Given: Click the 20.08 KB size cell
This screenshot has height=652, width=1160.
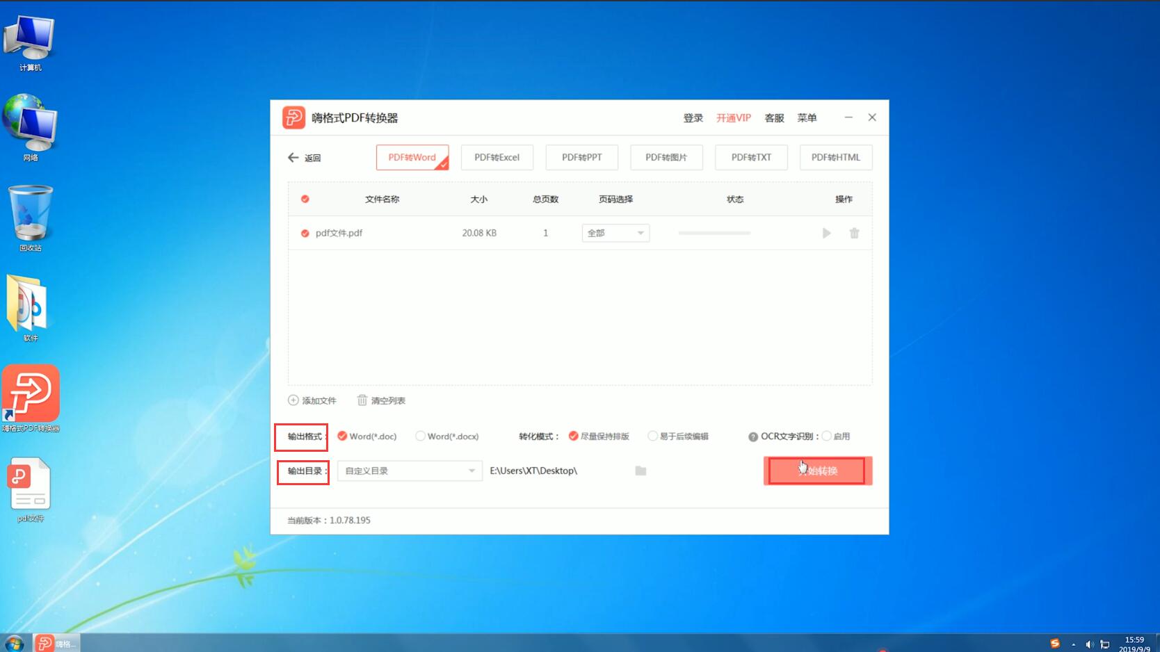Looking at the screenshot, I should pos(479,234).
